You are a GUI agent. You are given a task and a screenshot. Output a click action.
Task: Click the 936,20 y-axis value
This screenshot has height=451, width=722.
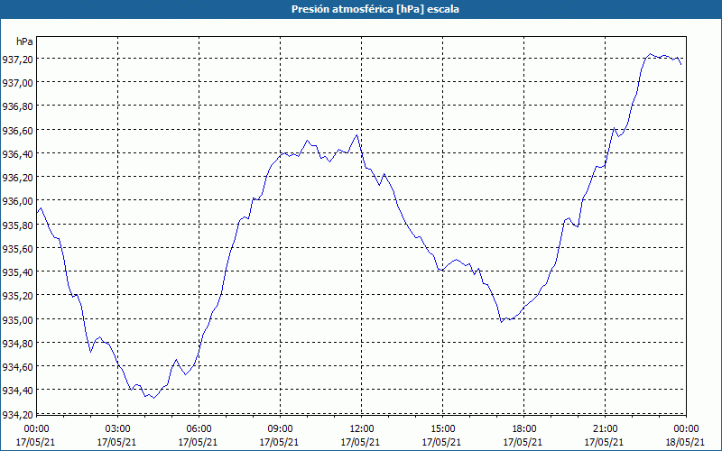coord(18,177)
